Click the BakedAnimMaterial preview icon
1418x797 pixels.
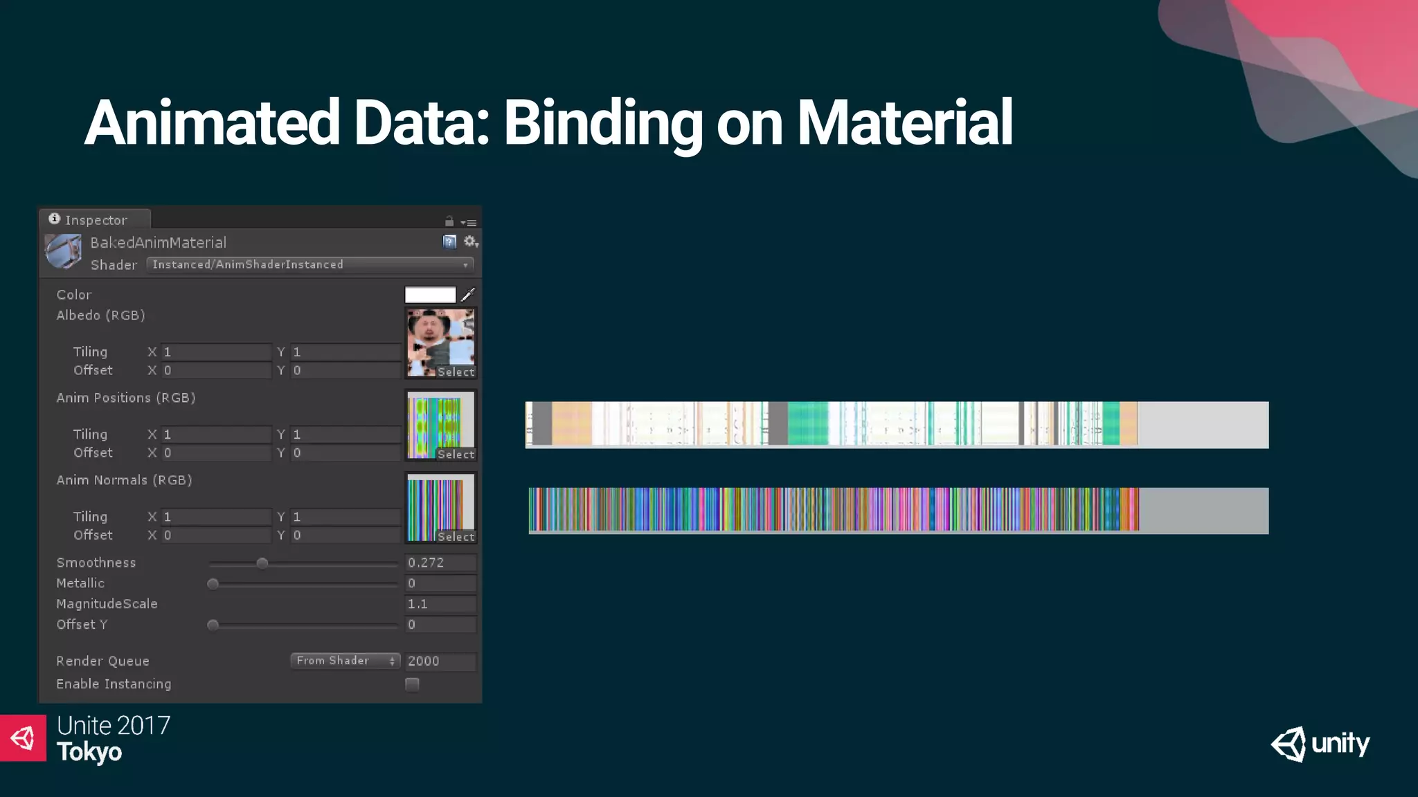[63, 251]
